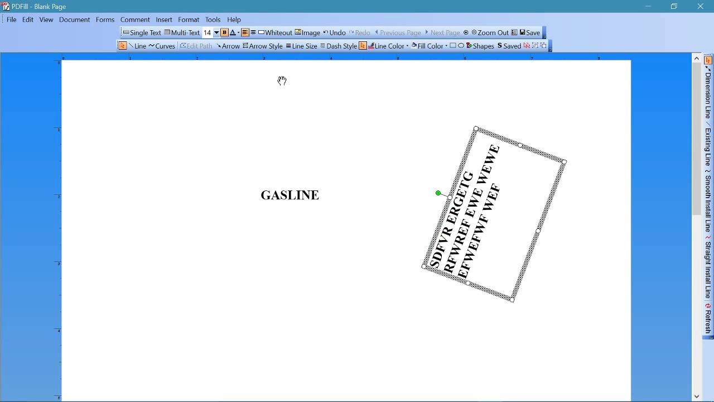Click the font size field showing 14
This screenshot has width=714, height=402.
point(208,32)
